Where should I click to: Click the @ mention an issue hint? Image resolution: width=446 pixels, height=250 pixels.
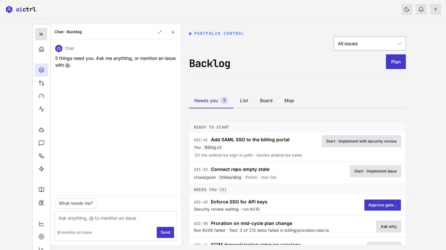point(74,232)
